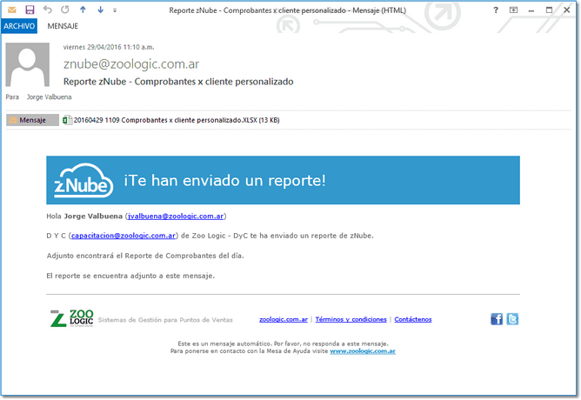Click the sender's gray avatar picture
Viewport: 581px width, 400px height.
pyautogui.click(x=28, y=64)
